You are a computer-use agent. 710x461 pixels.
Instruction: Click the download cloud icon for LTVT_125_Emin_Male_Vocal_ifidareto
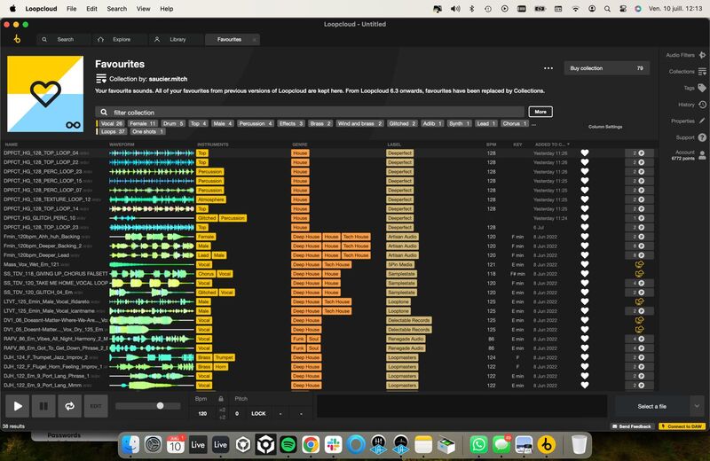pyautogui.click(x=639, y=301)
